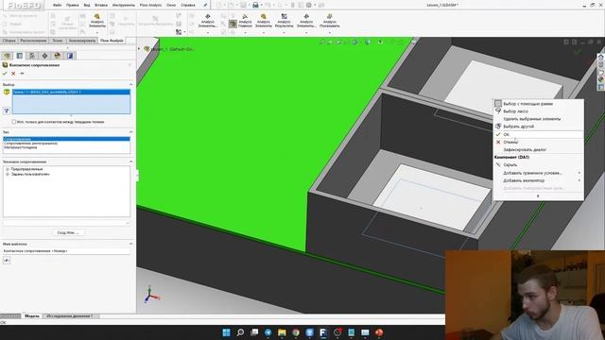Click the red cancel X in the property panel
The image size is (605, 340).
click(13, 74)
